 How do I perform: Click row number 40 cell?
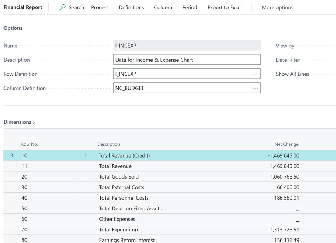(x=24, y=198)
